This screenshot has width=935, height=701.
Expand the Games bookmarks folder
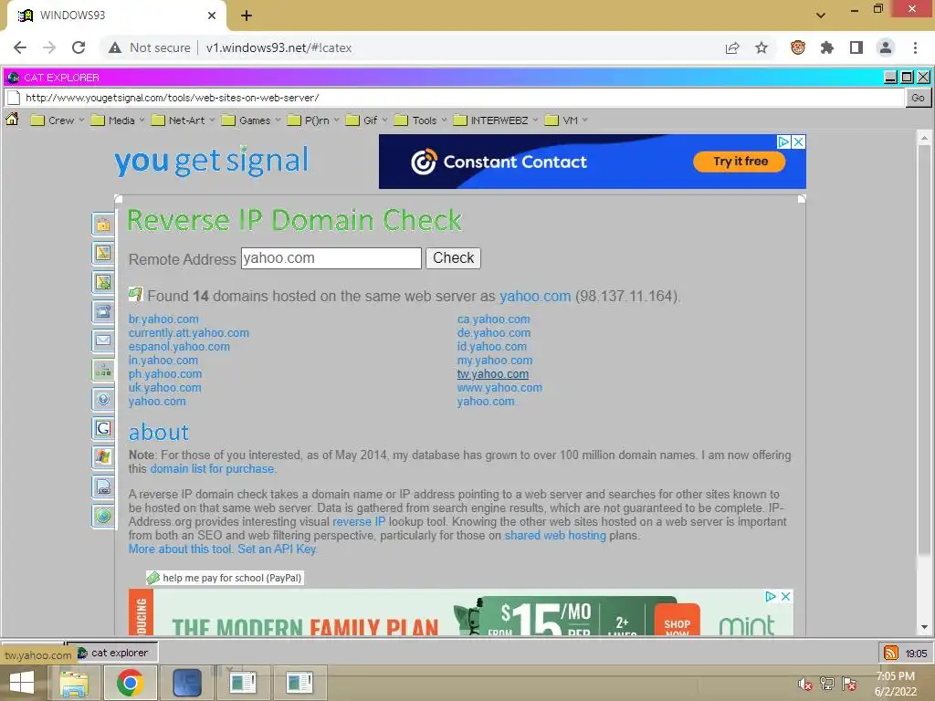tap(251, 120)
